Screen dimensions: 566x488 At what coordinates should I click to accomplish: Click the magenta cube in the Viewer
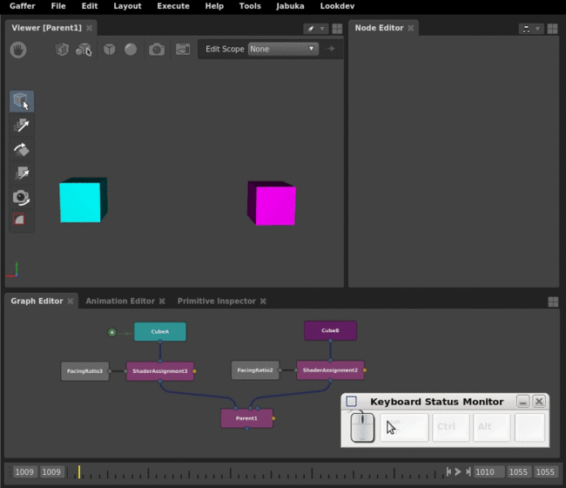[272, 203]
